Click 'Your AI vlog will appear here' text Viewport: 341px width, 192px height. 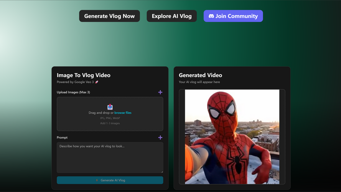199,82
